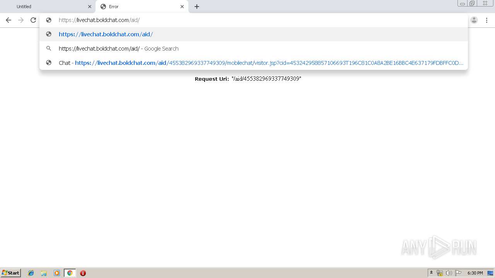Click the Request Uri value text
The height and width of the screenshot is (278, 495).
tap(266, 79)
